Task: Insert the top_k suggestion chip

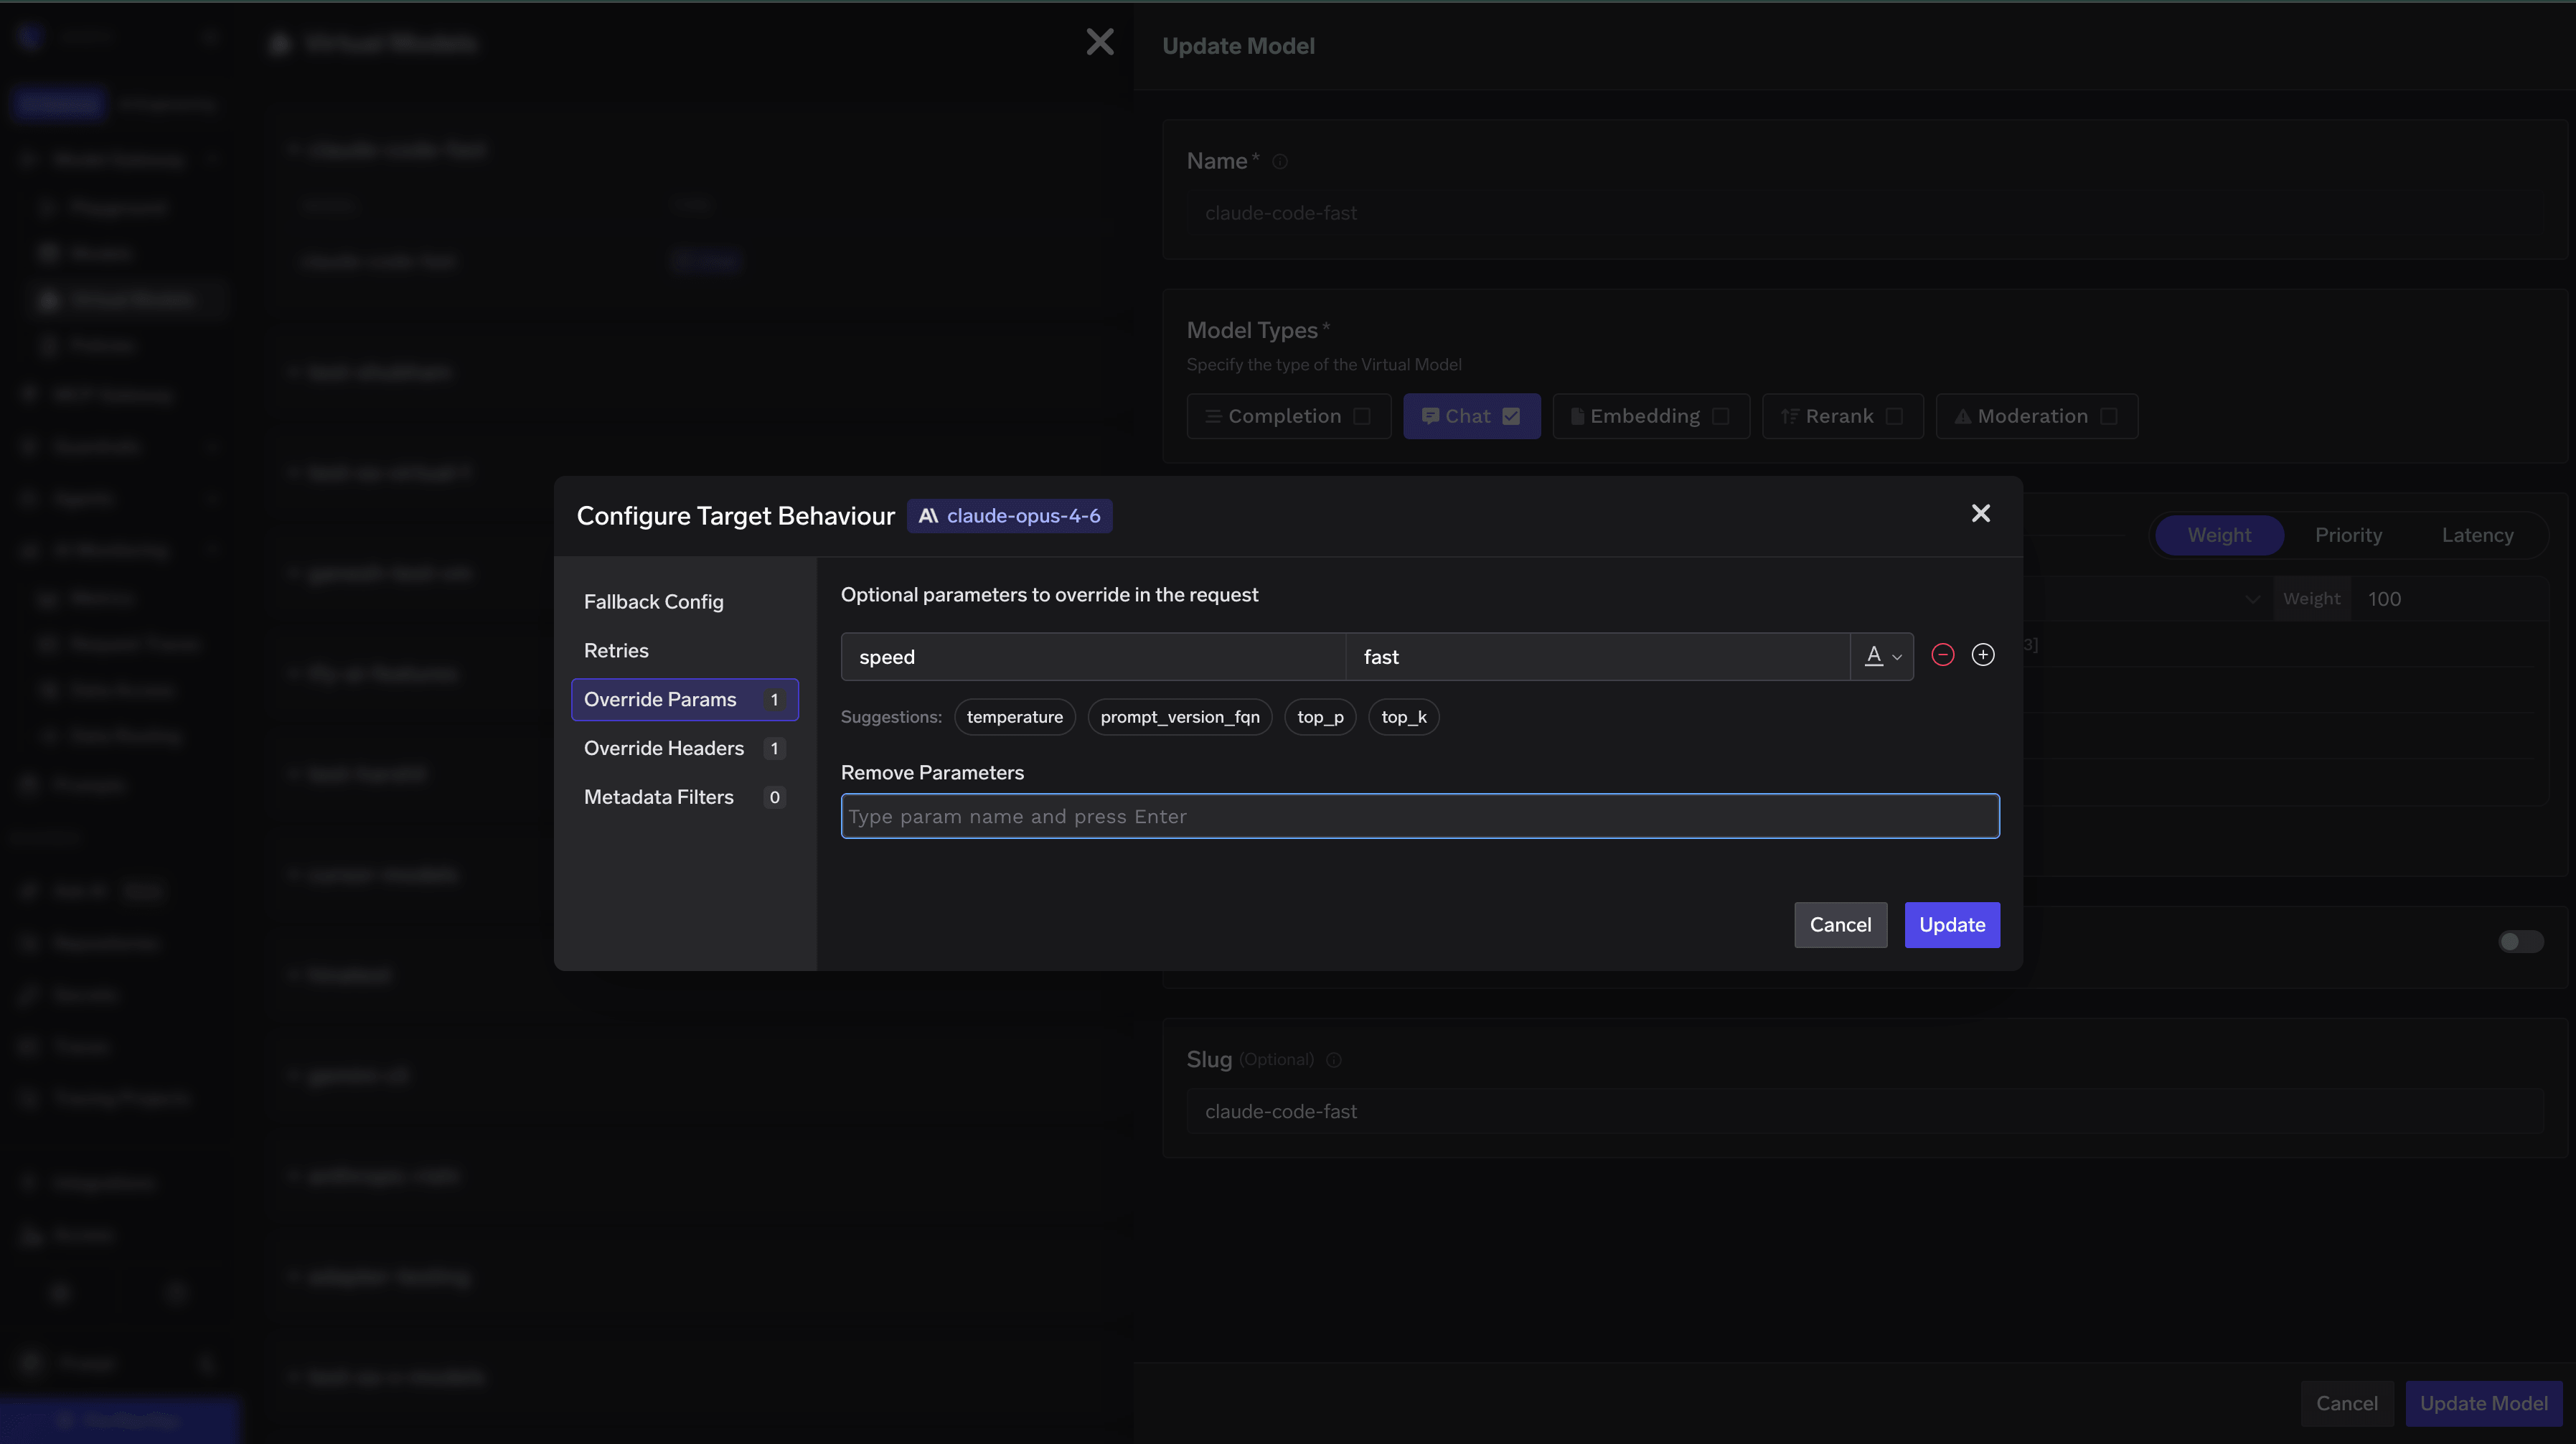Action: 1403,717
